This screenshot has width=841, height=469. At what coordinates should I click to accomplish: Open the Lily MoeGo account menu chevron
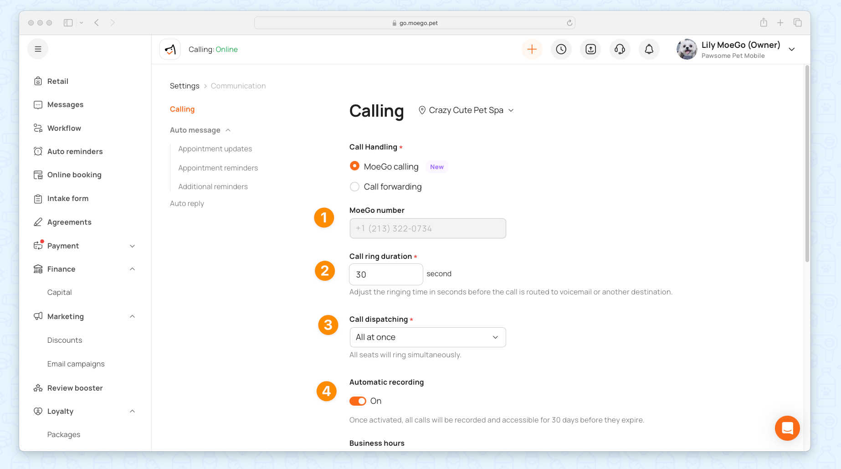pyautogui.click(x=792, y=49)
